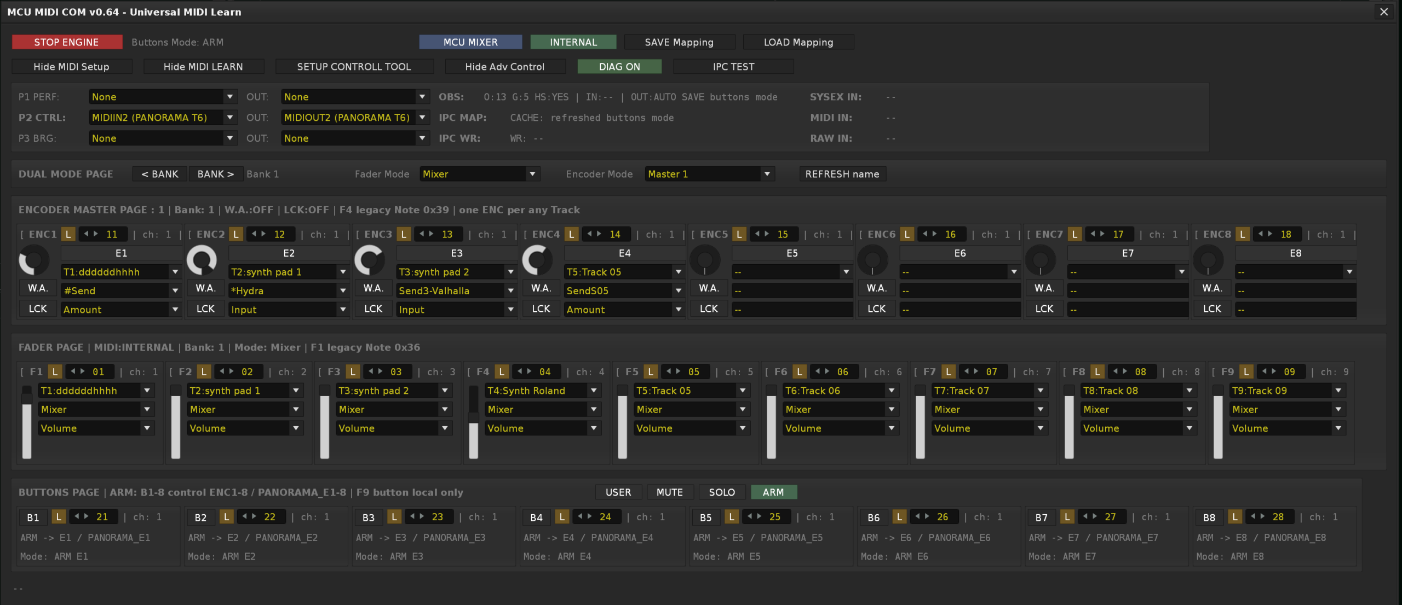1402x605 pixels.
Task: Toggle LCK for ENC1
Action: pyautogui.click(x=38, y=309)
